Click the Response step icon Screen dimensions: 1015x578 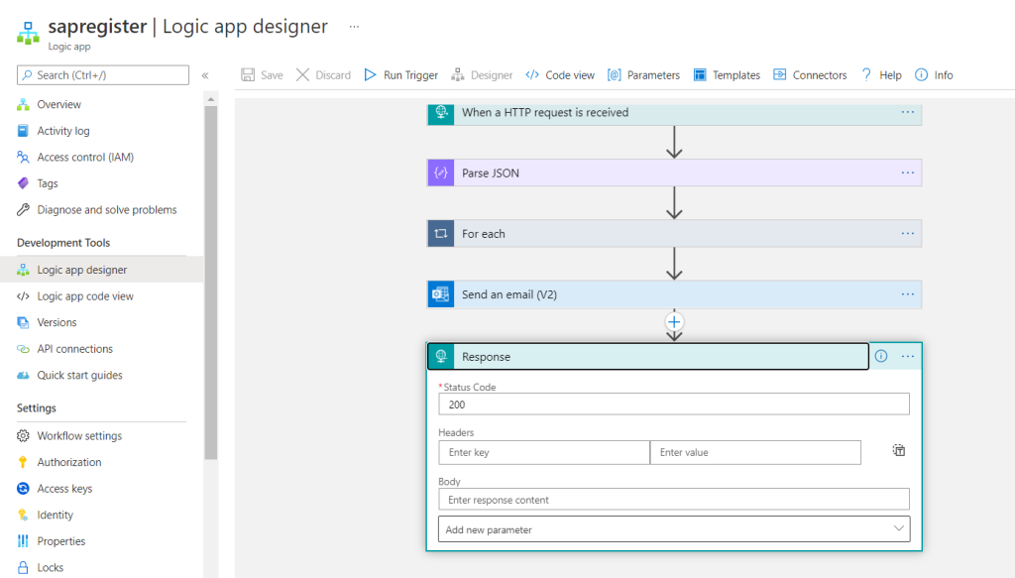[441, 357]
